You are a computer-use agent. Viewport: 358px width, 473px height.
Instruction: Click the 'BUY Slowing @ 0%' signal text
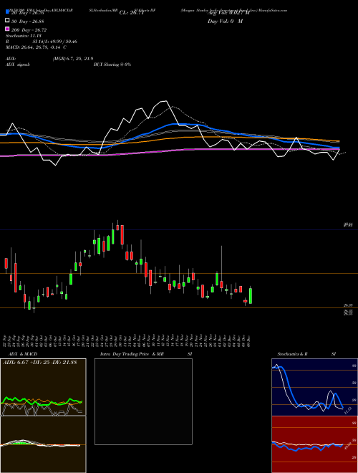point(112,64)
